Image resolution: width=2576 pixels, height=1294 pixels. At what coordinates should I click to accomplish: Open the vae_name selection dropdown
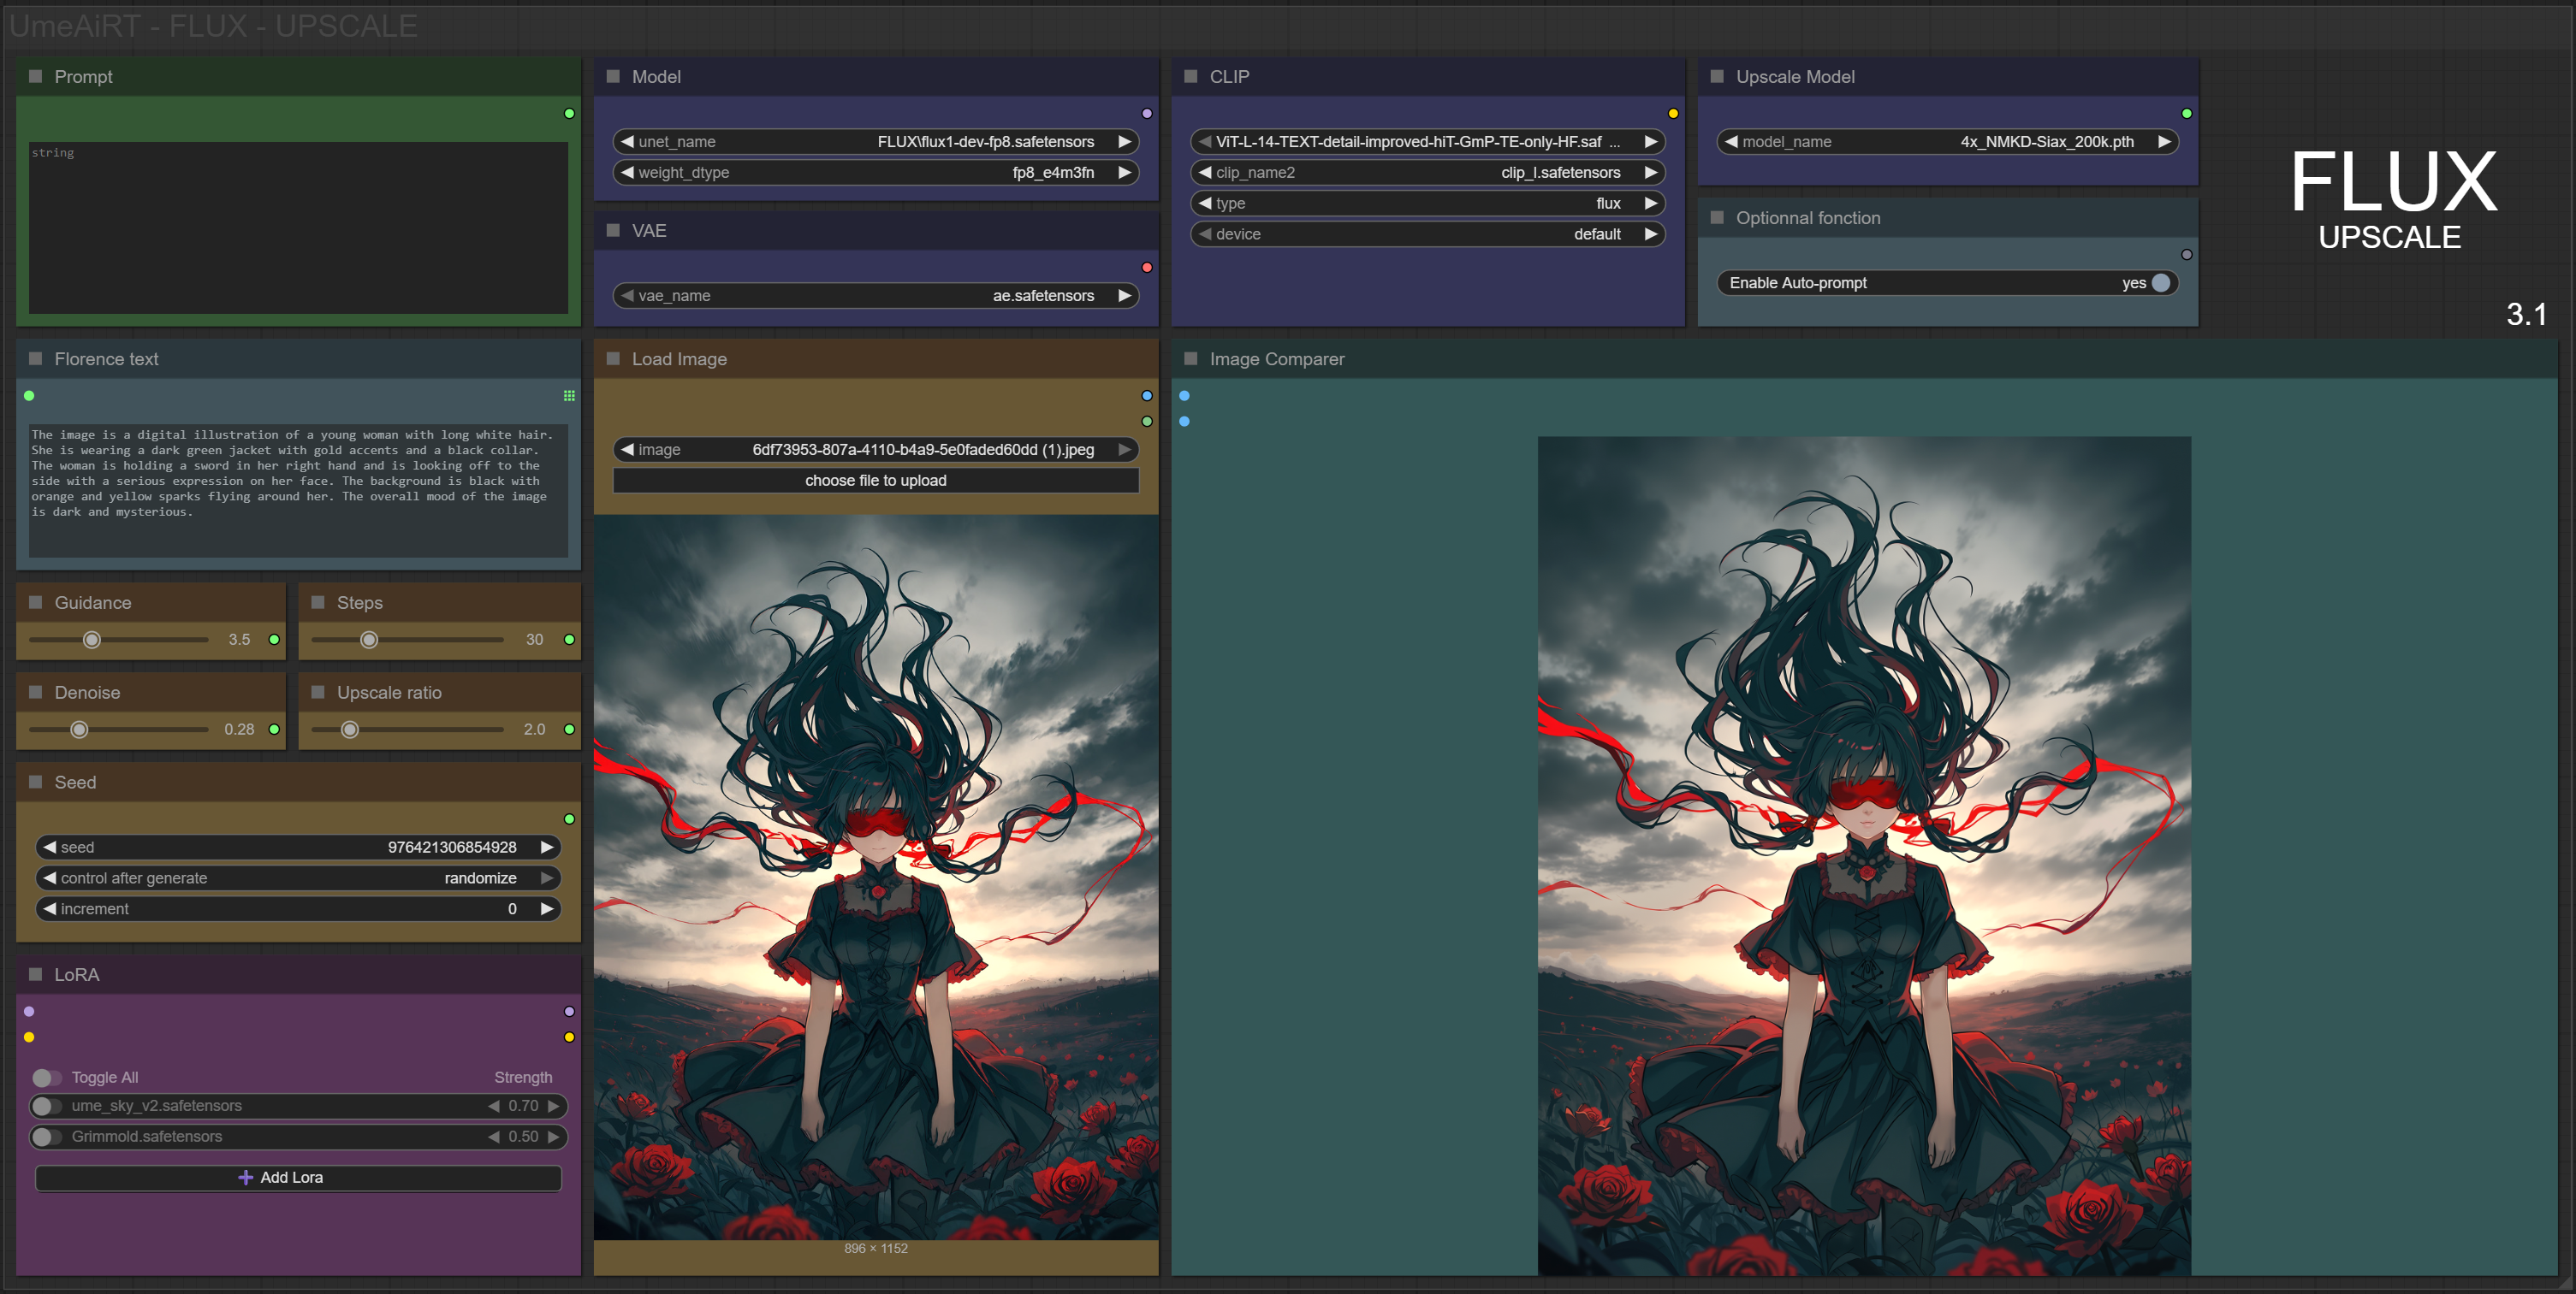875,296
